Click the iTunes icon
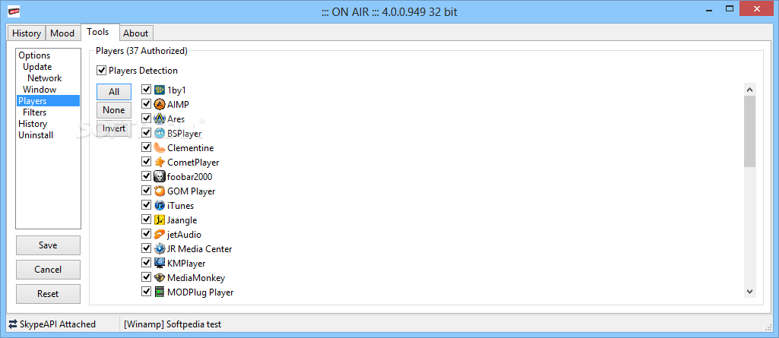Screen dimensions: 779x338 coord(160,205)
